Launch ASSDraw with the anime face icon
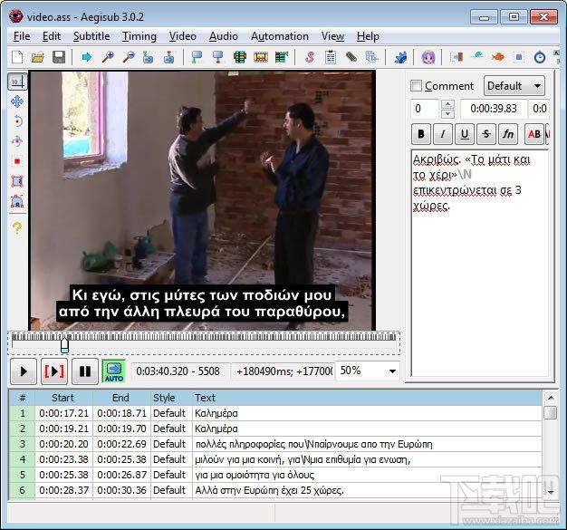This screenshot has width=567, height=530. click(428, 57)
